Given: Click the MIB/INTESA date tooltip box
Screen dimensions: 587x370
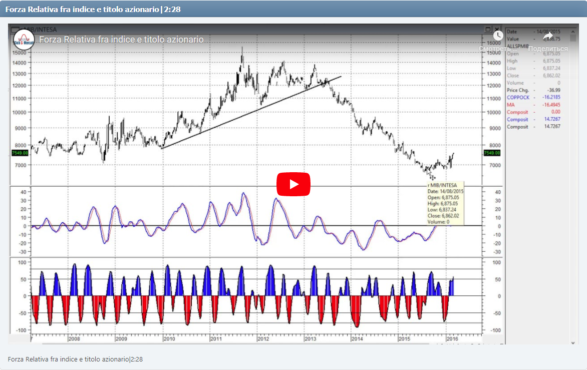Looking at the screenshot, I should 445,203.
